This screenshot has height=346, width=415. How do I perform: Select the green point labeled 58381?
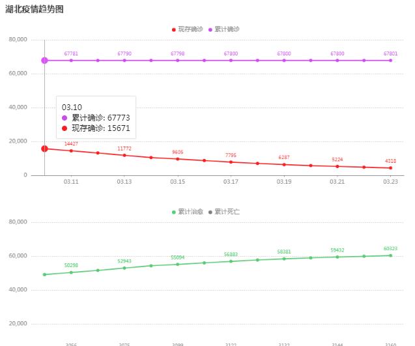point(284,259)
